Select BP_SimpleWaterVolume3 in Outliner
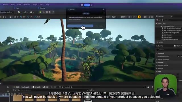Viewport: 182px width, 102px height. pyautogui.click(x=173, y=28)
